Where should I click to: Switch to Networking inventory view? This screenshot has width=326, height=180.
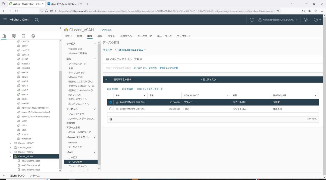(x=33, y=36)
